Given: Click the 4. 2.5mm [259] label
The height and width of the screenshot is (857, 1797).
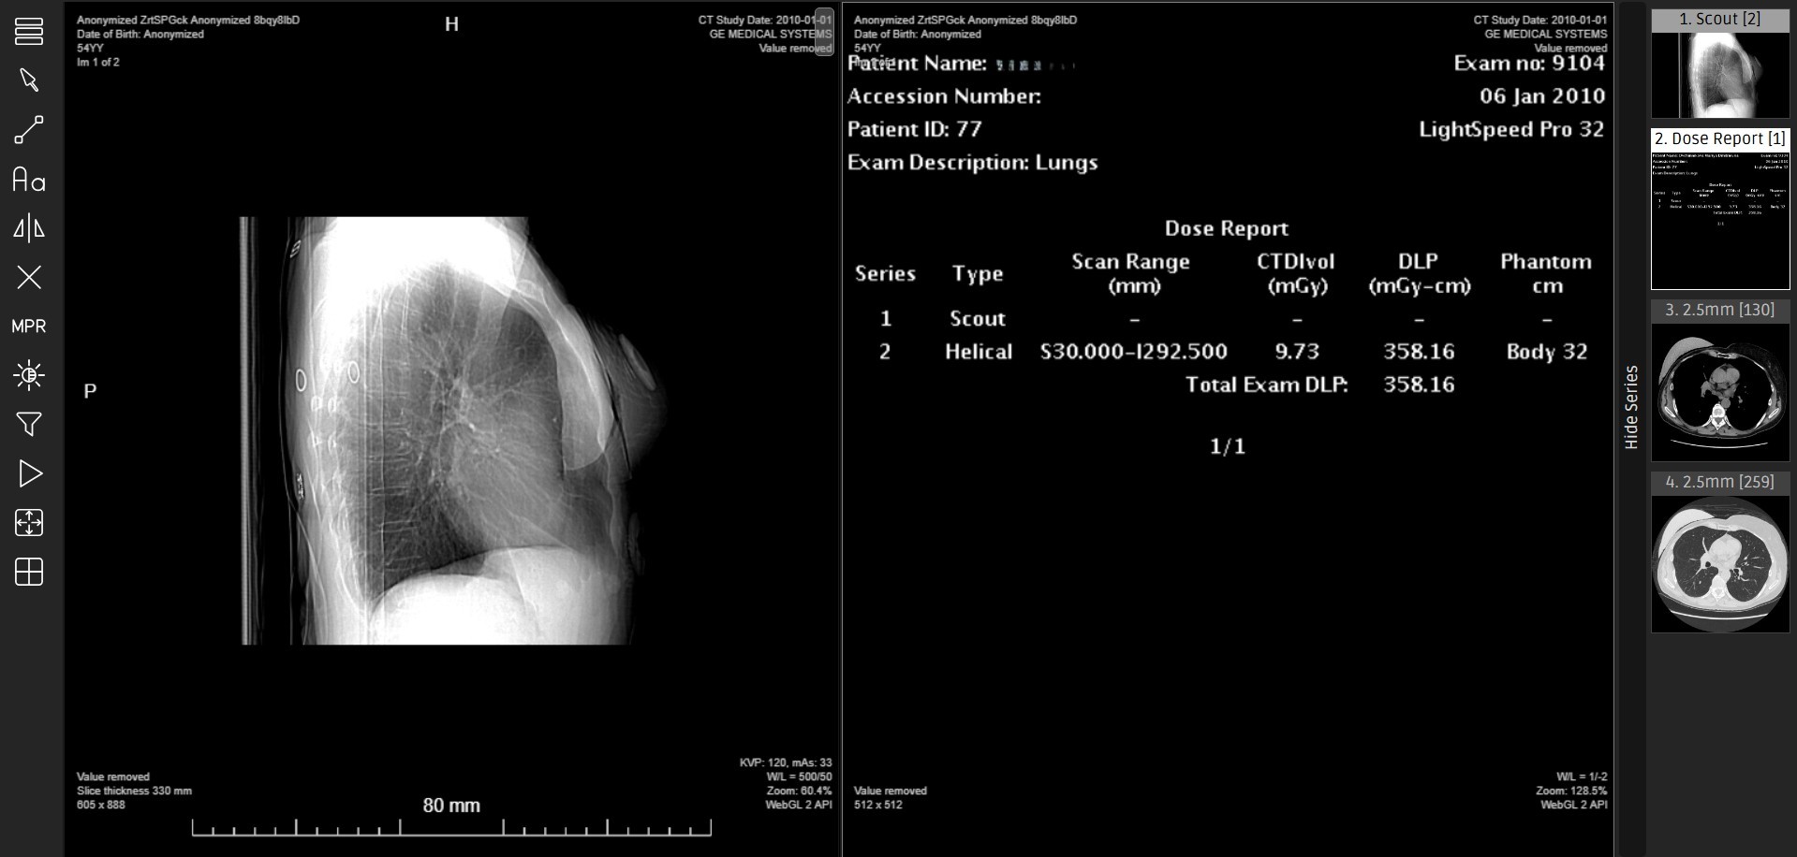Looking at the screenshot, I should [x=1720, y=482].
